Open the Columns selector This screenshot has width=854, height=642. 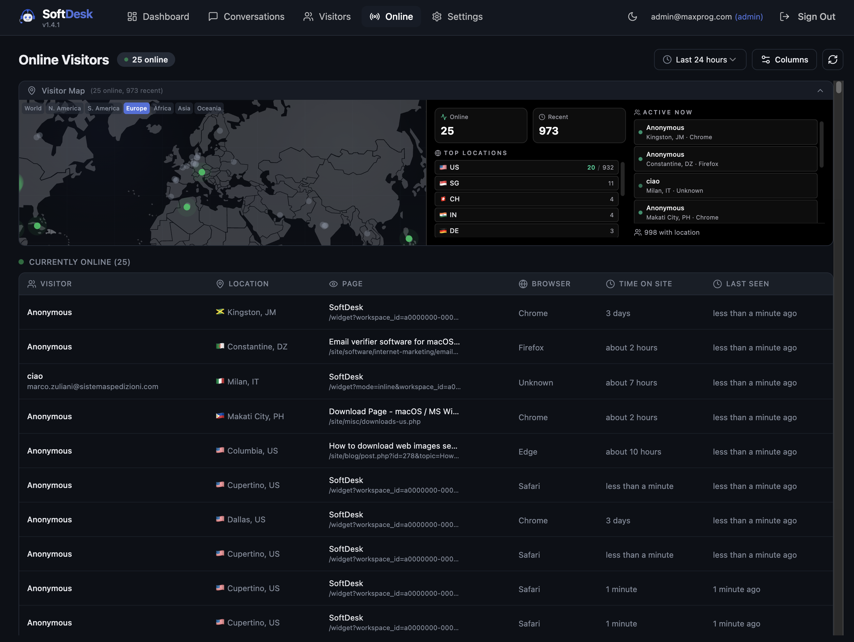(x=784, y=60)
